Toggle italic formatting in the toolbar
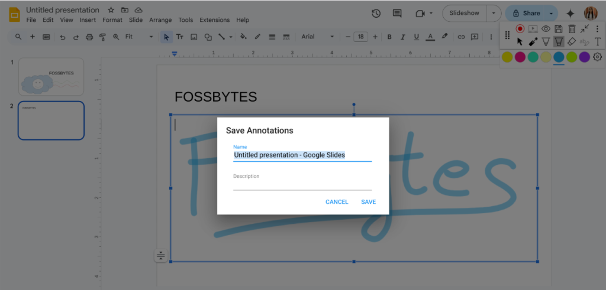 point(403,37)
